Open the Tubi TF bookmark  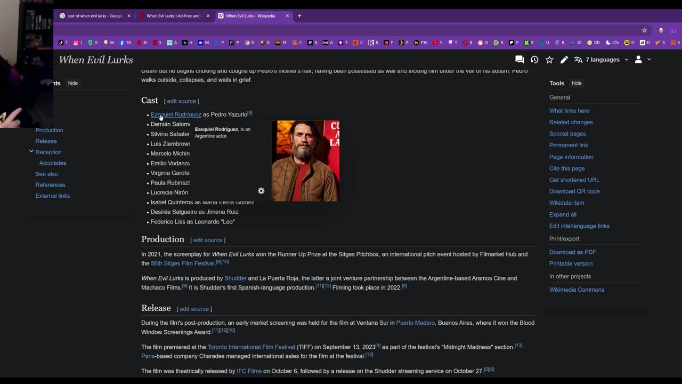click(281, 43)
